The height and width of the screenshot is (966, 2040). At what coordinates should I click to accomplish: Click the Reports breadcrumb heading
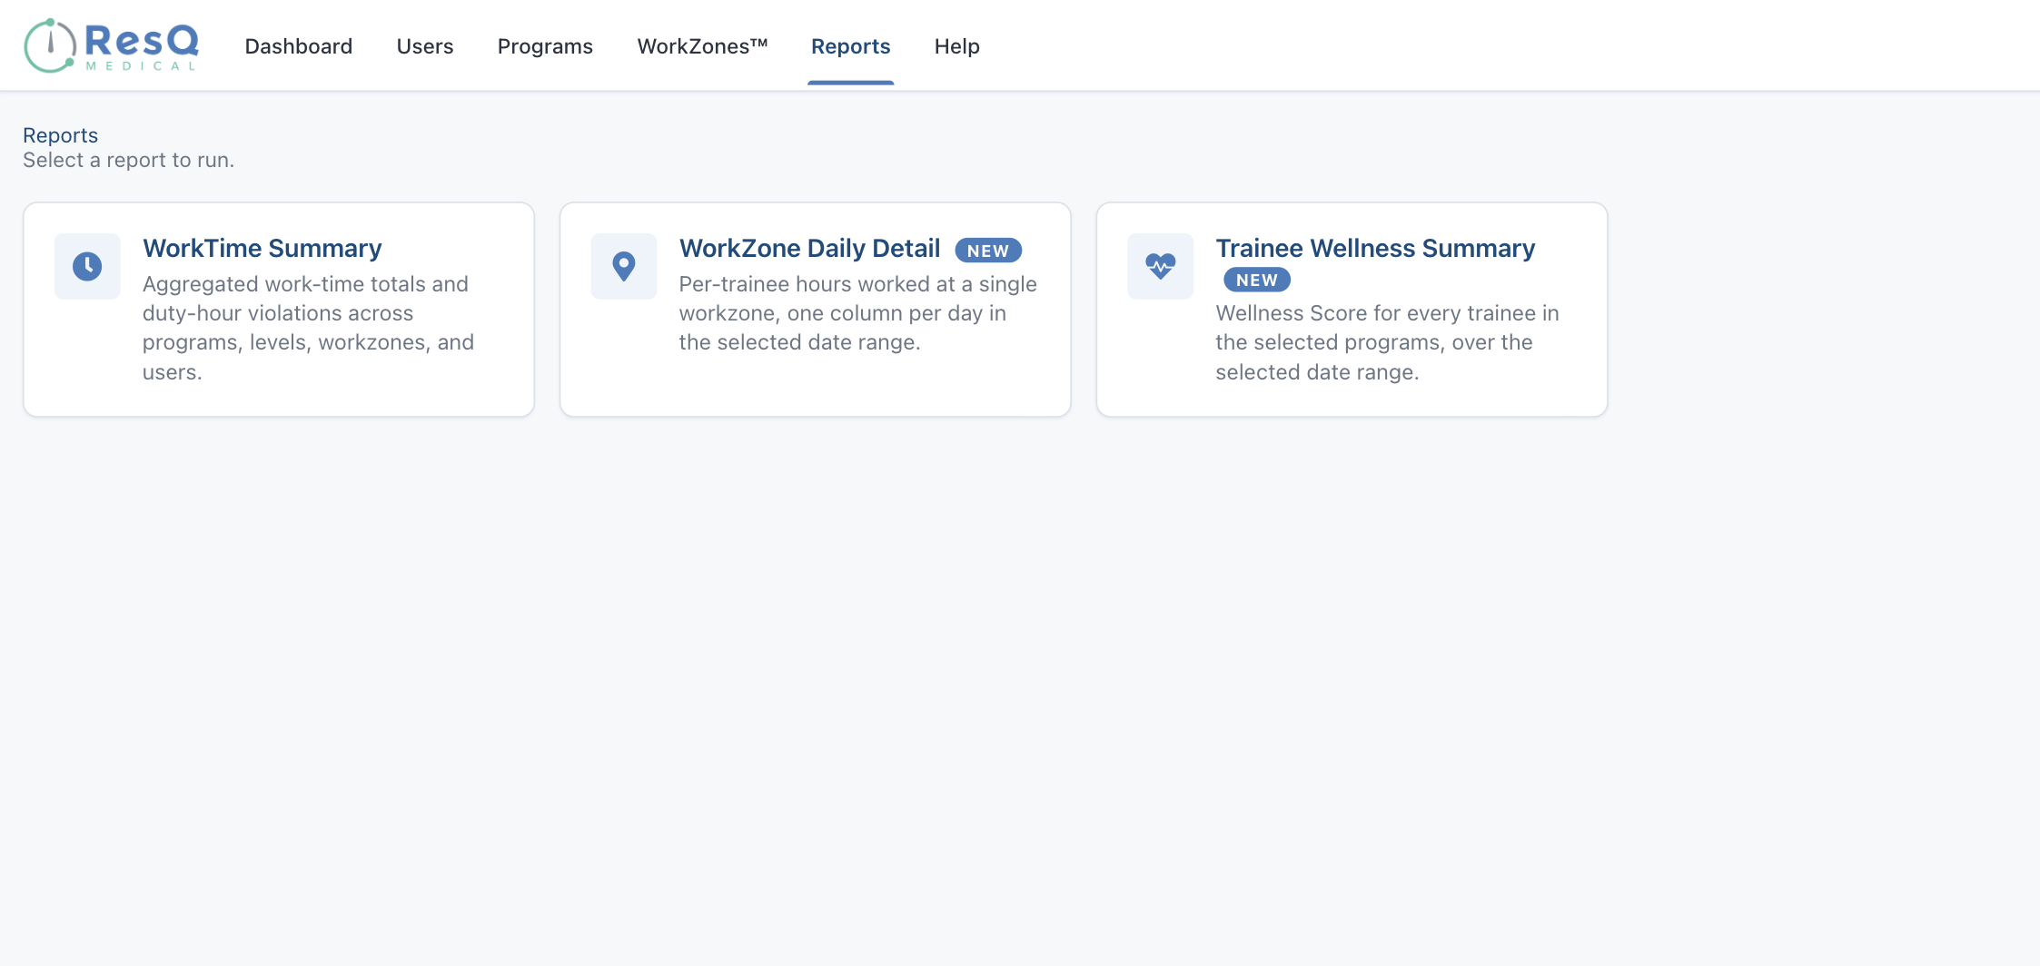(60, 135)
